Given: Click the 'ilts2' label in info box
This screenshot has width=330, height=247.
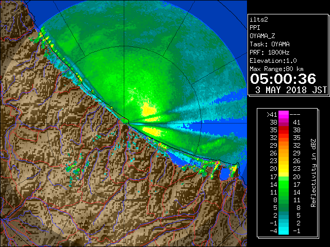Looking at the screenshot, I should (x=259, y=20).
